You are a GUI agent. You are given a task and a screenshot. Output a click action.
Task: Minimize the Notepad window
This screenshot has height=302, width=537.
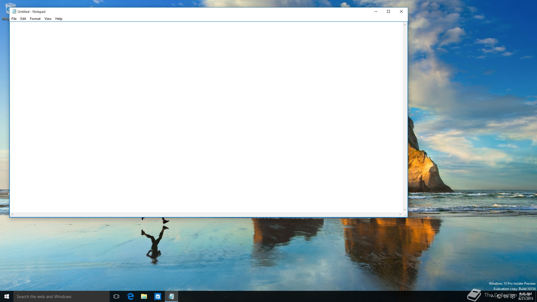pos(376,11)
